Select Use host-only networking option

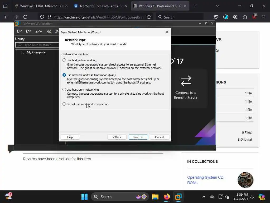click(x=64, y=89)
